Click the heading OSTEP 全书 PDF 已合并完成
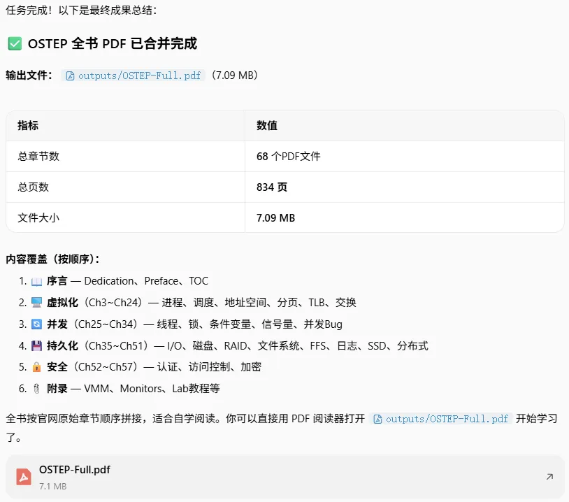This screenshot has width=569, height=502. (112, 43)
